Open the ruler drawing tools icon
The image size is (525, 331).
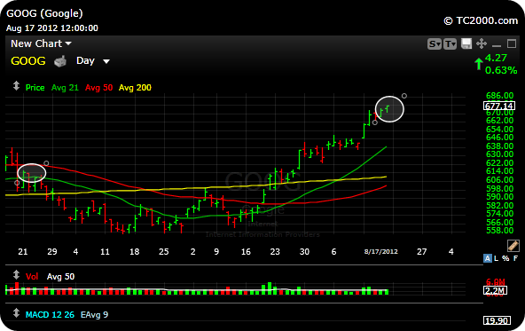pos(513,246)
